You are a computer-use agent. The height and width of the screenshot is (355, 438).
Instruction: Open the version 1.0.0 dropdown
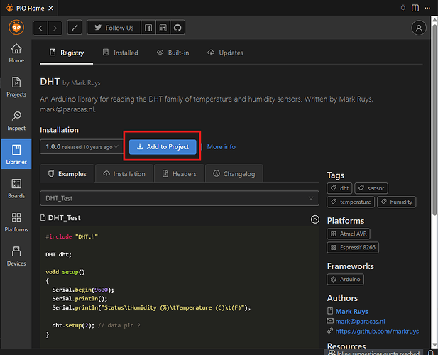click(81, 147)
